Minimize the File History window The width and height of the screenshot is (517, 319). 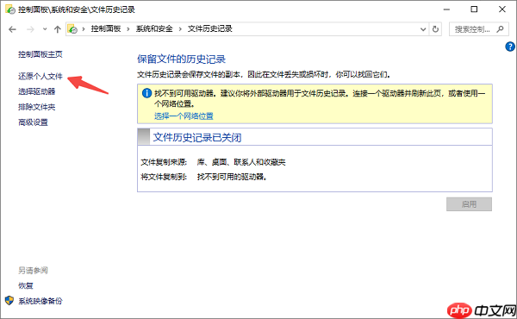446,9
